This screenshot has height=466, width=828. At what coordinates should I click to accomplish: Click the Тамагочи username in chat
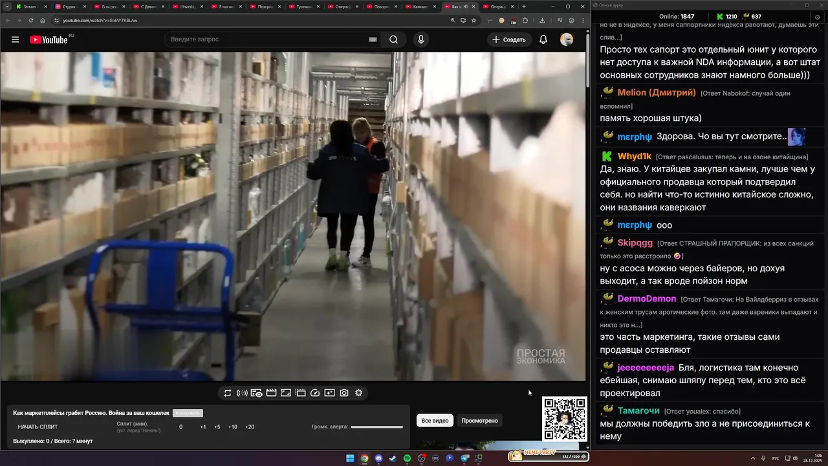pyautogui.click(x=638, y=410)
